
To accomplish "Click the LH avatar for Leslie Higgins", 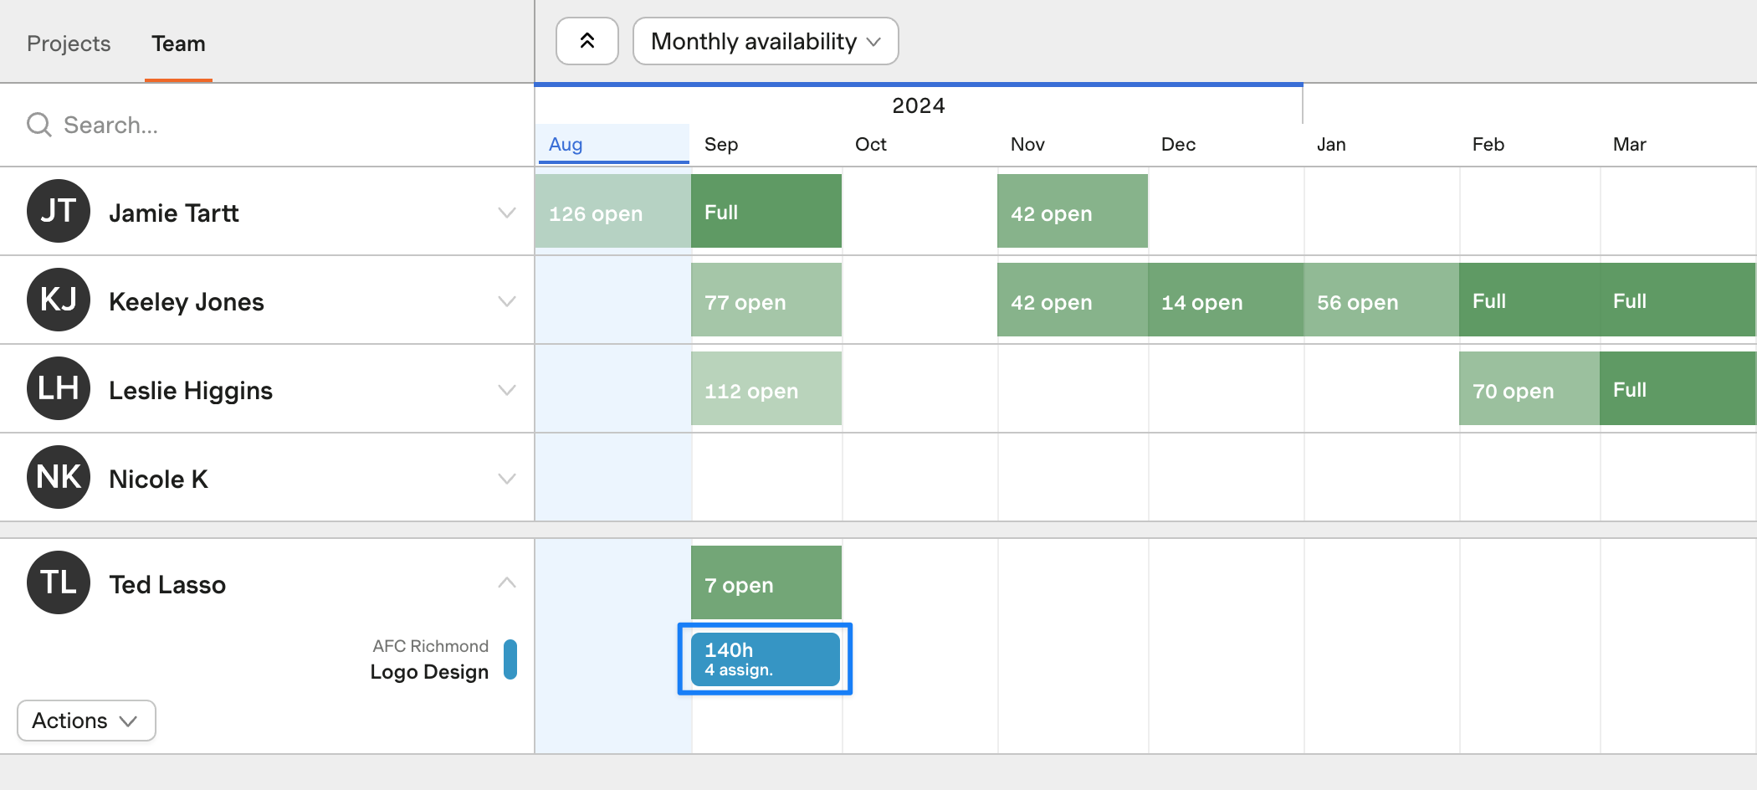I will click(59, 388).
